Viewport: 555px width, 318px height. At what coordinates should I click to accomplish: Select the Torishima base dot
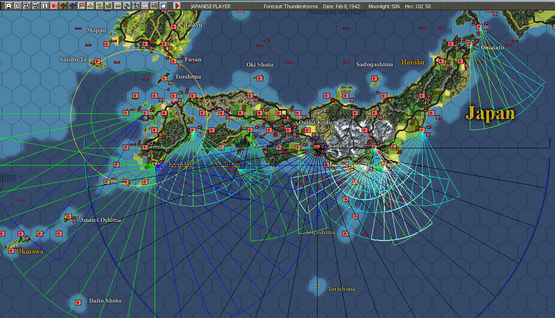pyautogui.click(x=317, y=286)
